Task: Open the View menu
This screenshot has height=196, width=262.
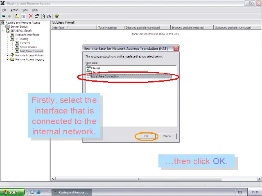Action: point(25,10)
